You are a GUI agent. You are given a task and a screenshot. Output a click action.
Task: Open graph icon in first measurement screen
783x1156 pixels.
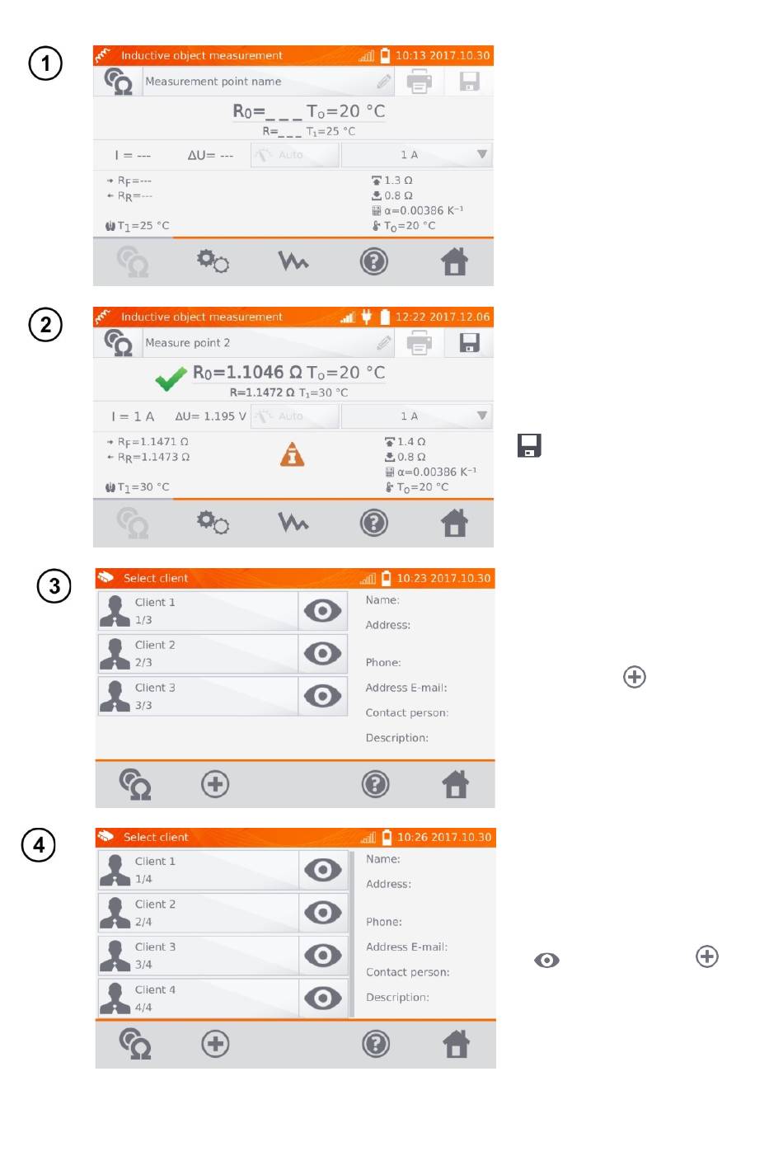click(x=293, y=261)
